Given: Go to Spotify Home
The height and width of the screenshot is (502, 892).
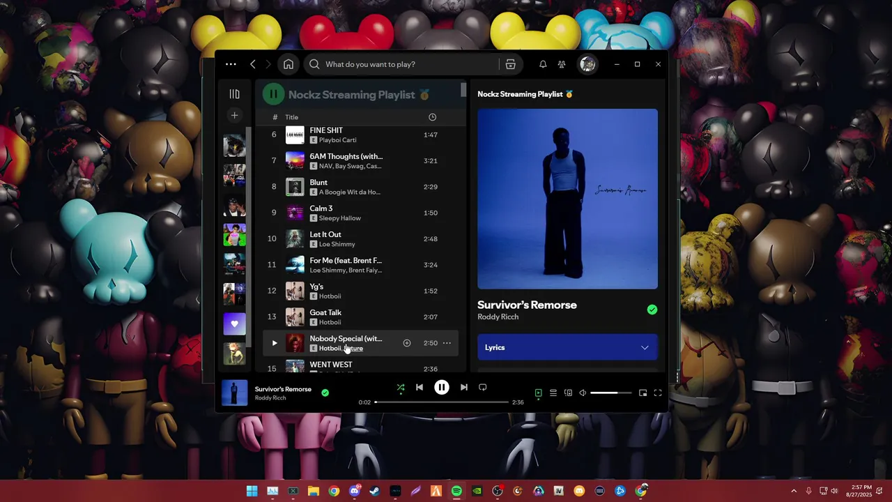Looking at the screenshot, I should click(289, 64).
